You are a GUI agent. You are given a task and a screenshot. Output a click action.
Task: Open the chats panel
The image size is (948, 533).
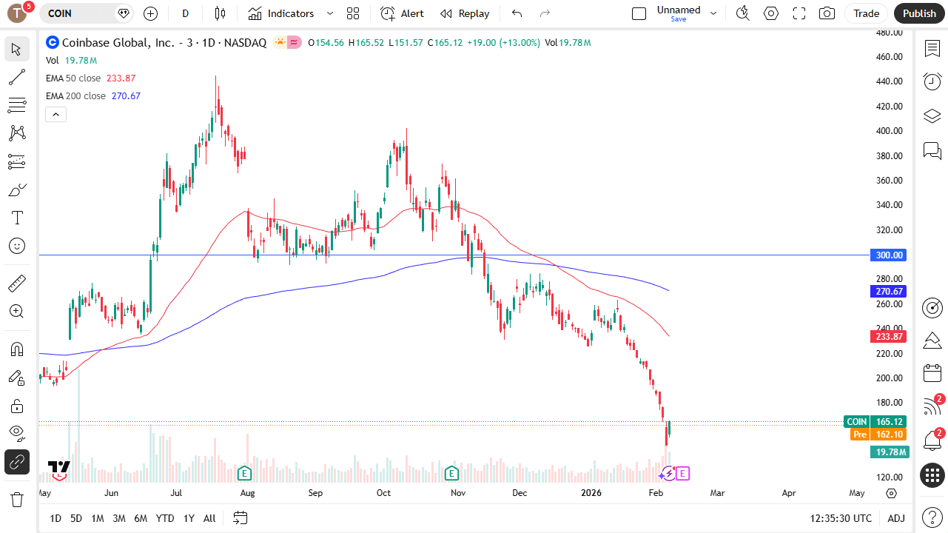pyautogui.click(x=932, y=151)
